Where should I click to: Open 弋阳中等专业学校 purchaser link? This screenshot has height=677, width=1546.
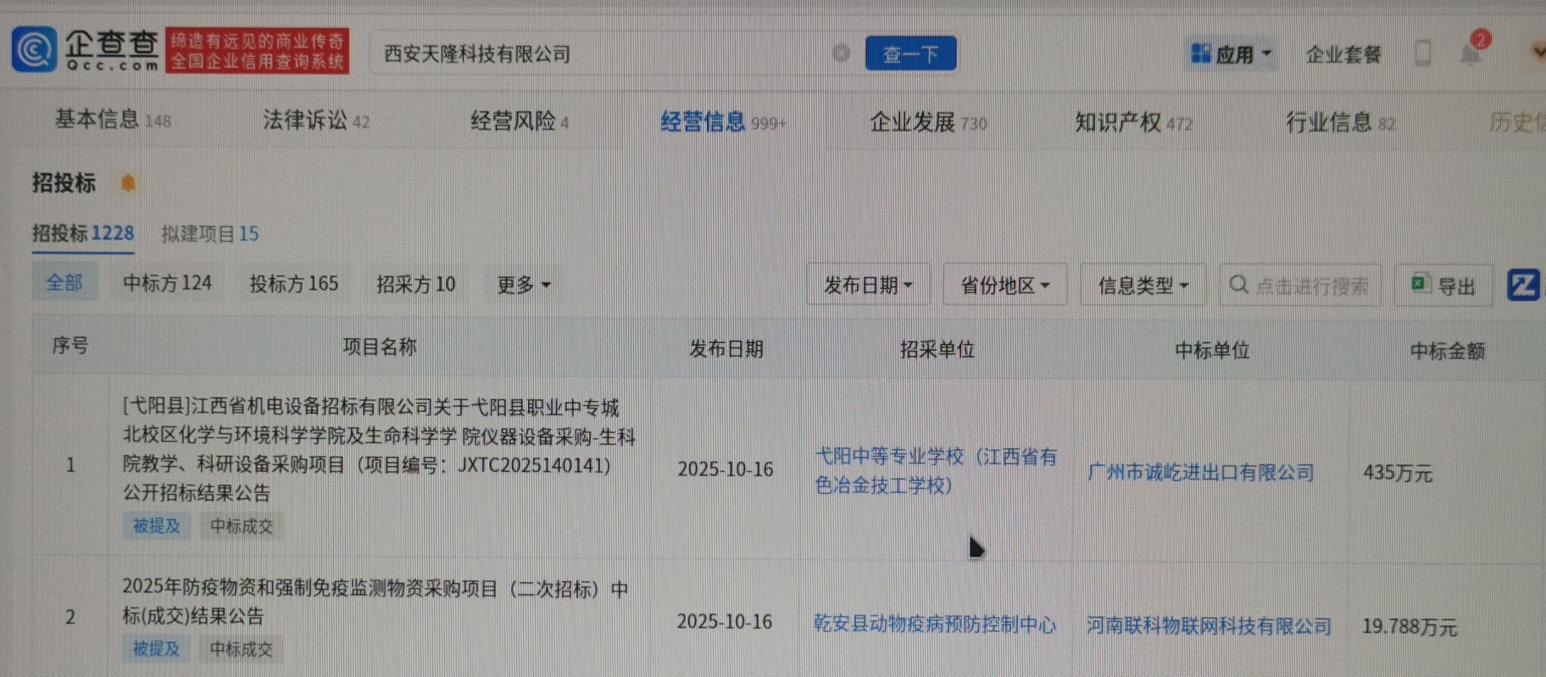pyautogui.click(x=936, y=470)
